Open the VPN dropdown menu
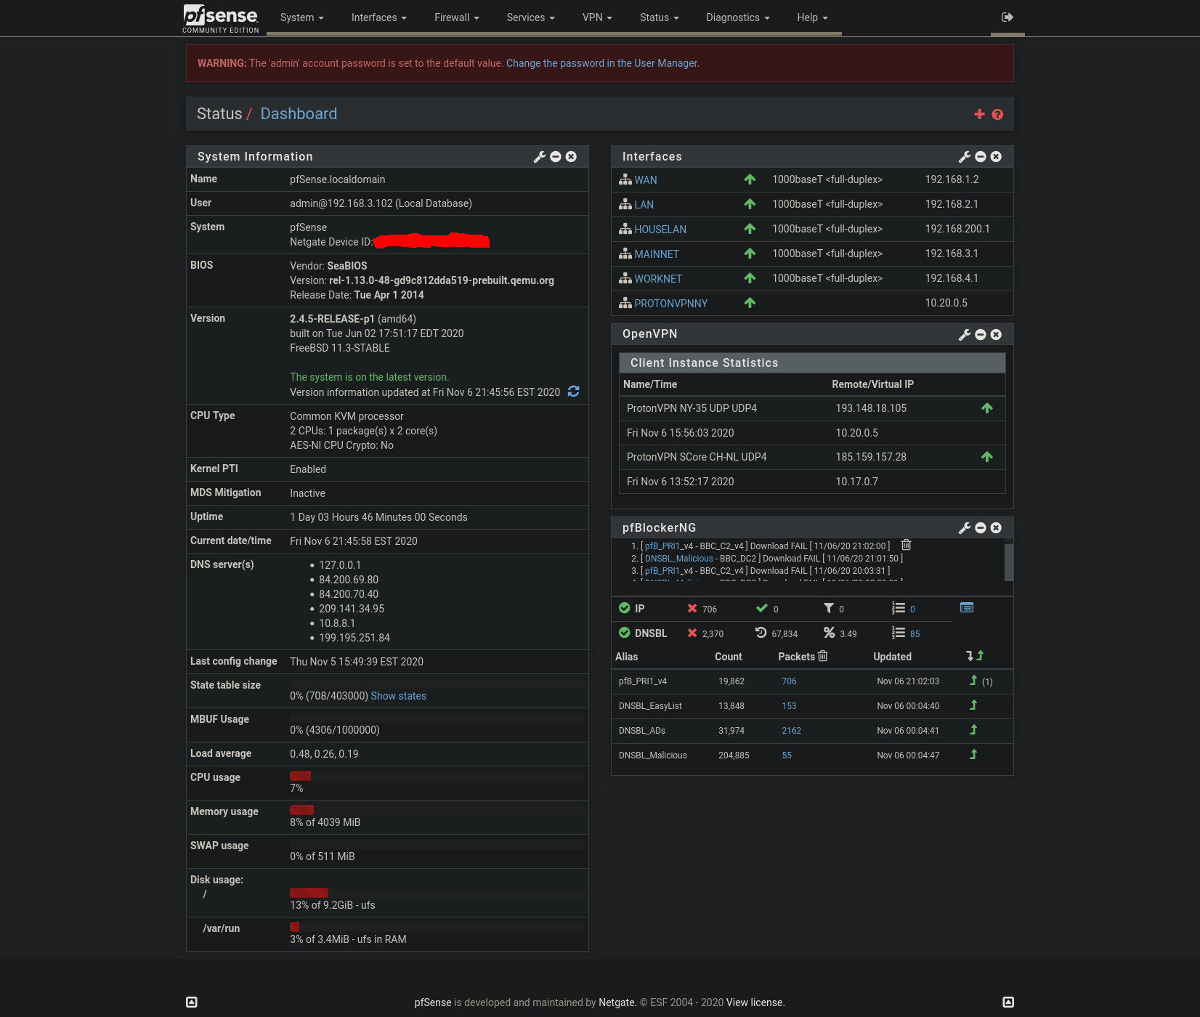 (598, 17)
